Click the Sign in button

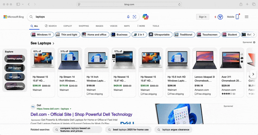click(x=203, y=17)
